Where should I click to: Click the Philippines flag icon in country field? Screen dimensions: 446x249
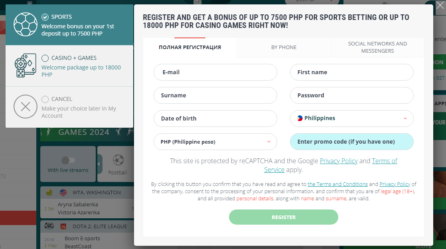click(x=300, y=118)
